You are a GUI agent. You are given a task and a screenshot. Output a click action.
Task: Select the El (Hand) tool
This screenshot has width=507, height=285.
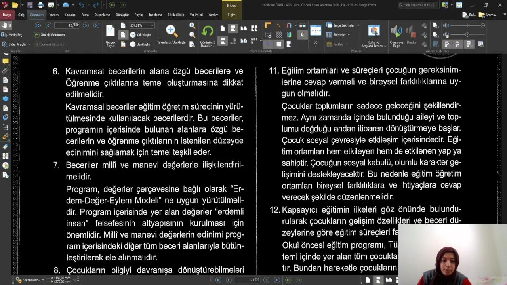point(6,25)
